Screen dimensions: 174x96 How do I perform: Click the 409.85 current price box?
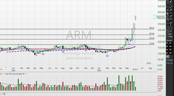tap(161, 17)
